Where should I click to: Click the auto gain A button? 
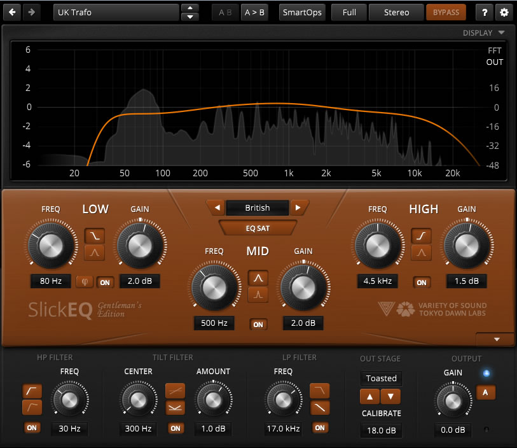486,392
